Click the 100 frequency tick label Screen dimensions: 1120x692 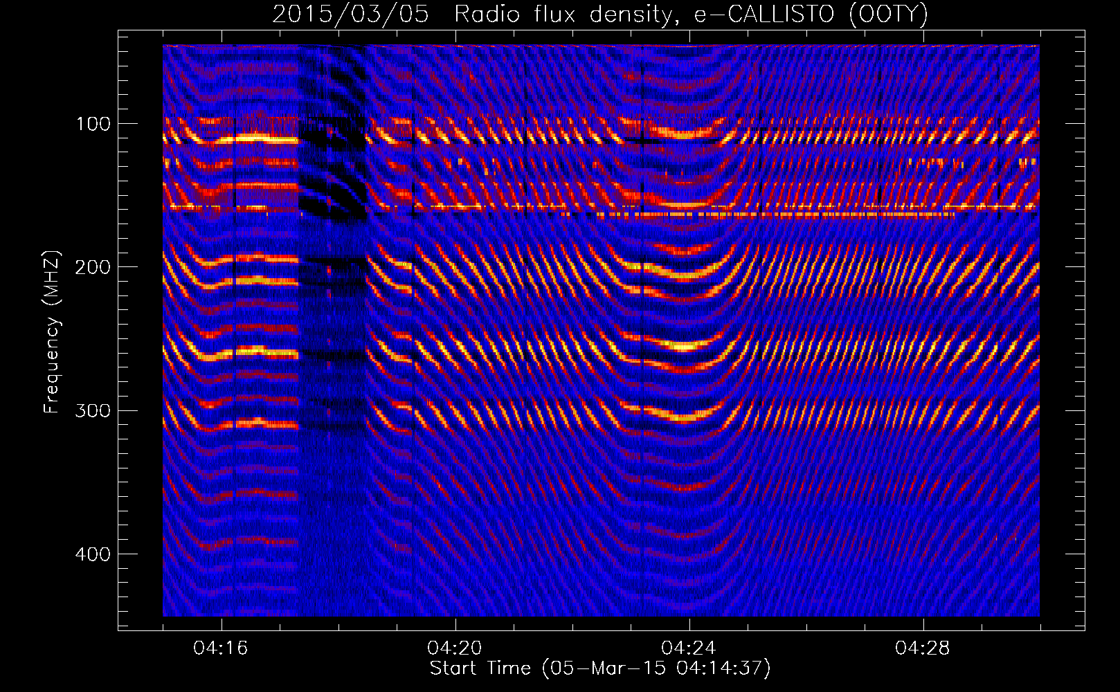(x=93, y=124)
